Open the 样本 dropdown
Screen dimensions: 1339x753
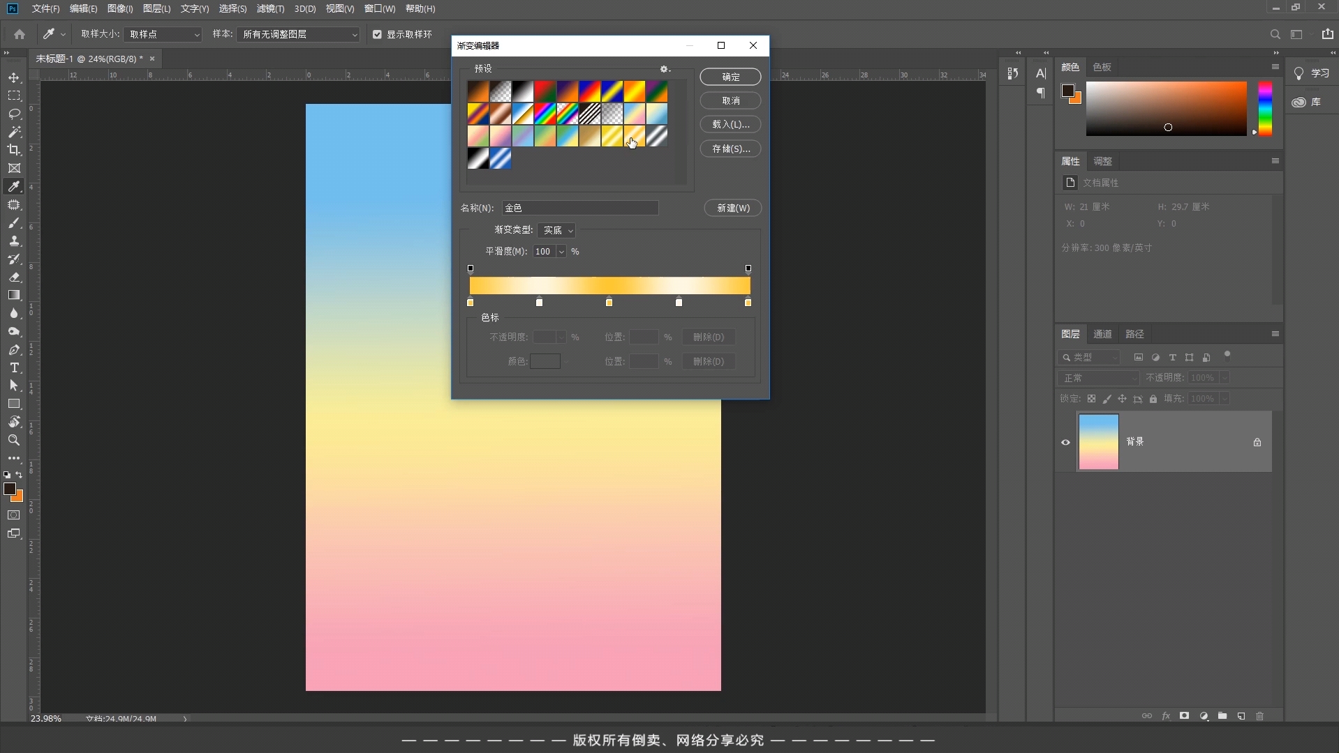298,34
